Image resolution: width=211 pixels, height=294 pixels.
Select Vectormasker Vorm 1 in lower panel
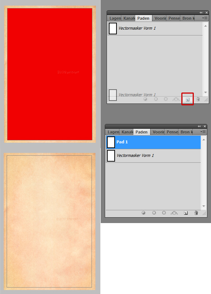tap(153, 156)
